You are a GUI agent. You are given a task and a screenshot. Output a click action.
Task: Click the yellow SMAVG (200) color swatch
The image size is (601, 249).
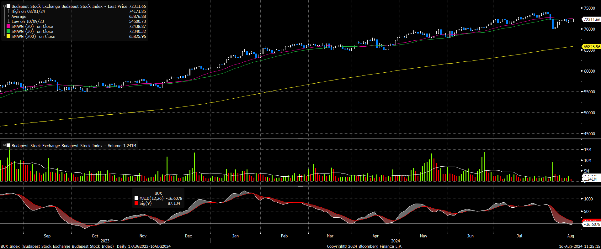(x=8, y=36)
